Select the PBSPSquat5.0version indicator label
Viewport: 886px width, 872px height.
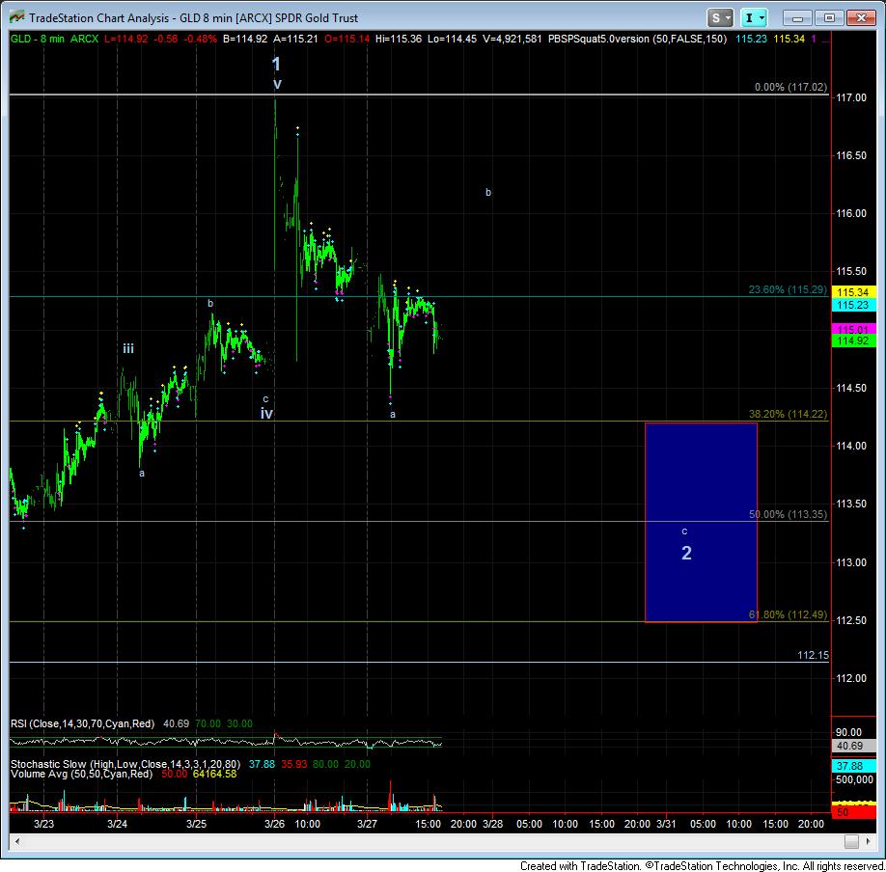[637, 39]
